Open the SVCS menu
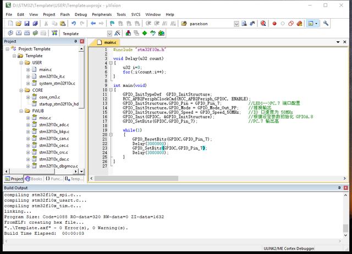This screenshot has height=254, width=352. (x=136, y=14)
